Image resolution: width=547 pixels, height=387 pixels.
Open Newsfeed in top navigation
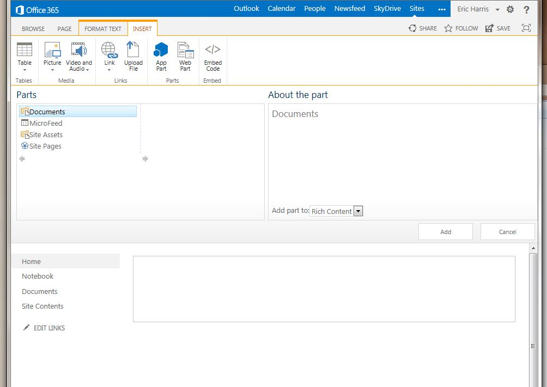click(x=350, y=9)
